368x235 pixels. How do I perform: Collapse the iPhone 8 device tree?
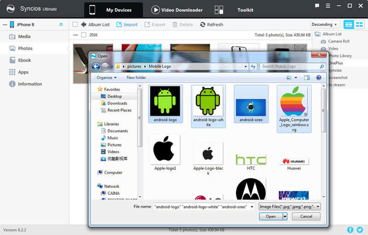pyautogui.click(x=5, y=25)
